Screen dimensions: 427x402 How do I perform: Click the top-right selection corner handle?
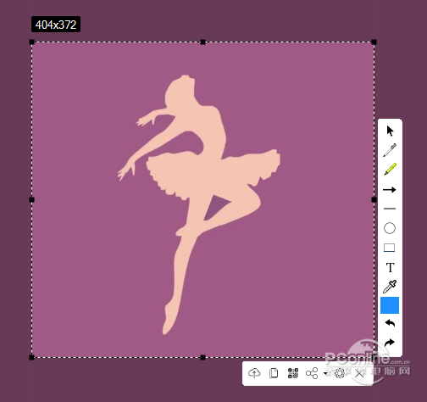click(x=374, y=42)
